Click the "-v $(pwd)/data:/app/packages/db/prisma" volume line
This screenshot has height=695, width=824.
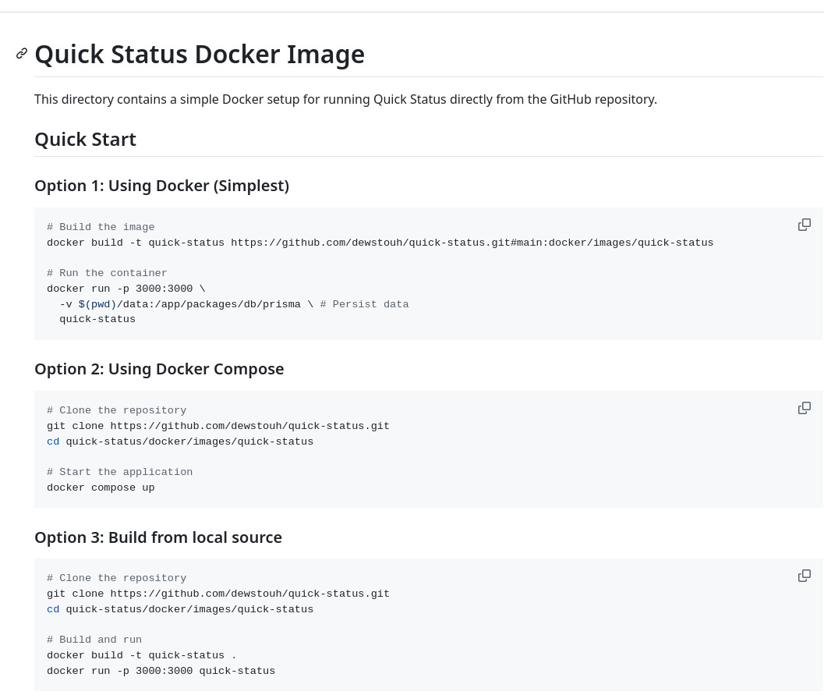pos(186,304)
